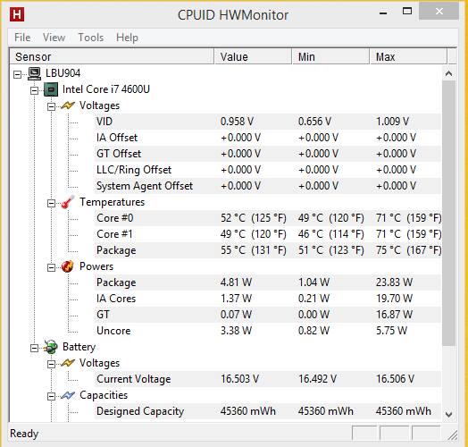The image size is (468, 447).
Task: Close the HWMonitor window
Action: [x=439, y=11]
